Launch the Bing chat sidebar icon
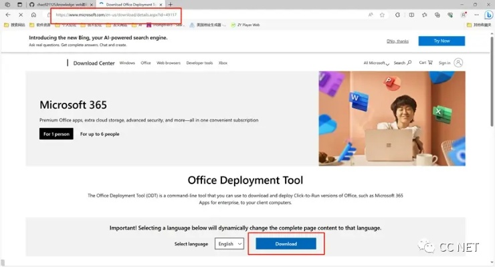Image resolution: width=495 pixels, height=267 pixels. (489, 15)
